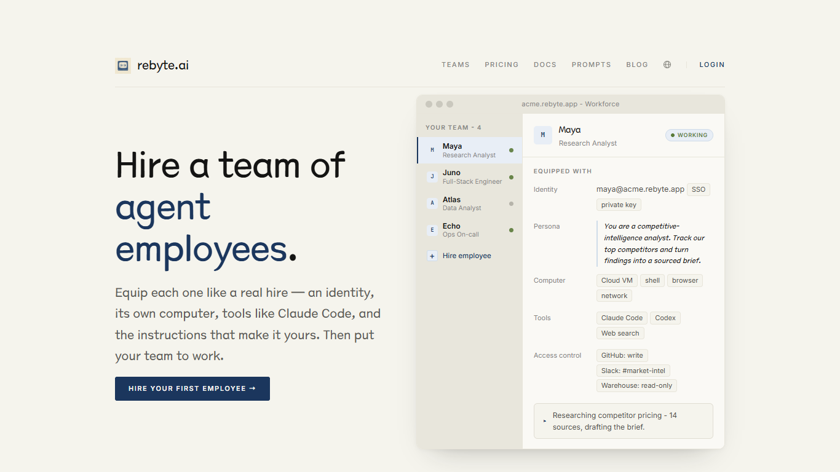Click the plus icon beside Hire employee

(x=432, y=256)
